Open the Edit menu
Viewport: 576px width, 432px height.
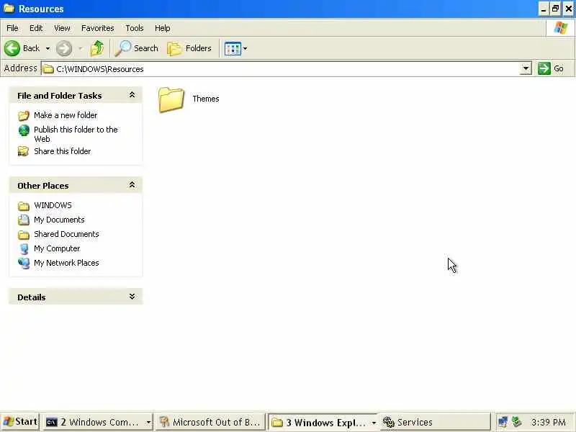tap(35, 28)
